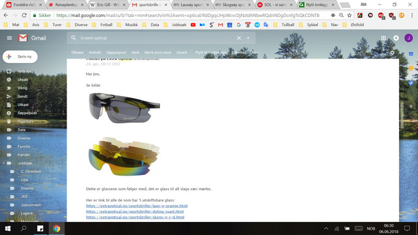Select the Handel label
Image resolution: width=418 pixels, height=235 pixels.
[x=24, y=155]
